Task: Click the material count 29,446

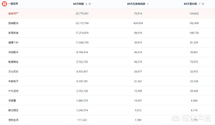Action: tap(194, 91)
